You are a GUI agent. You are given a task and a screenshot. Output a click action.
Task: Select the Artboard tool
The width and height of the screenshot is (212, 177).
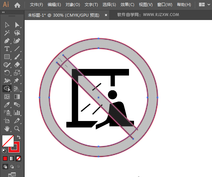tap(7, 121)
